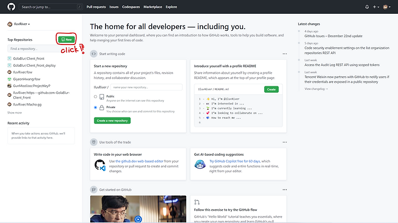Open Marketplace in top navigation

coord(153,7)
